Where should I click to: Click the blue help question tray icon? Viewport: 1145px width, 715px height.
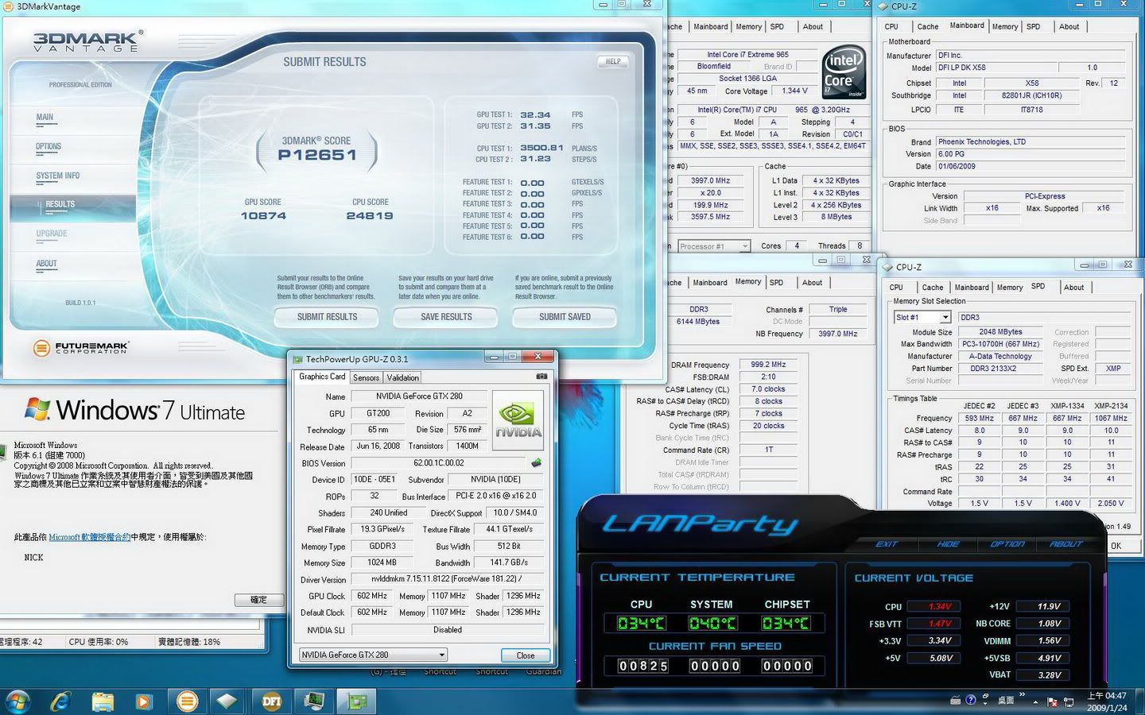[x=971, y=700]
